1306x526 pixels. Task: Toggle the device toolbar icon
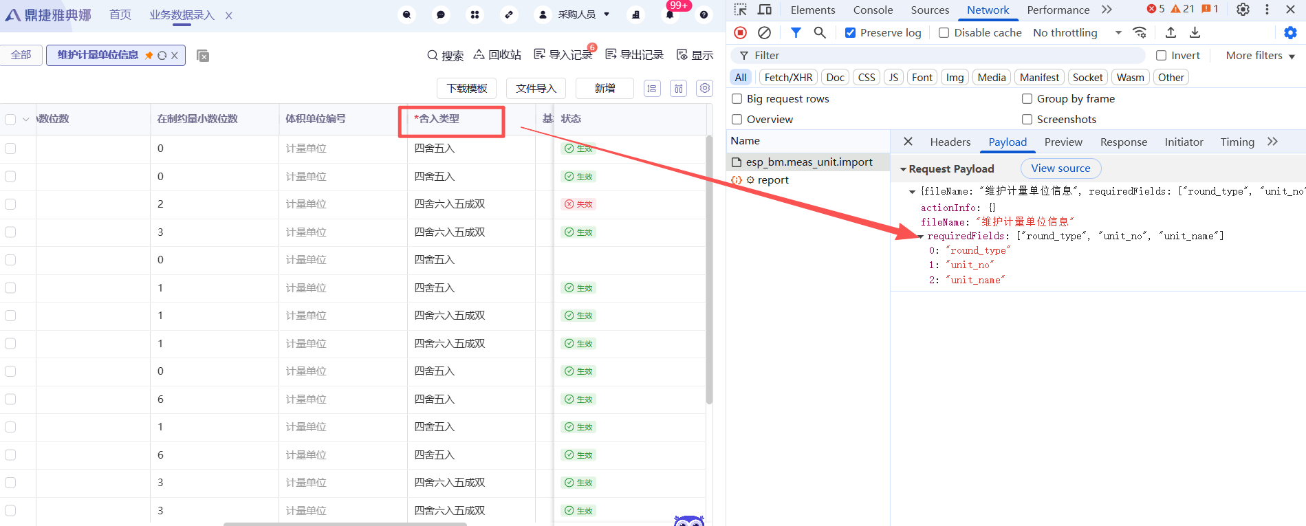point(764,10)
